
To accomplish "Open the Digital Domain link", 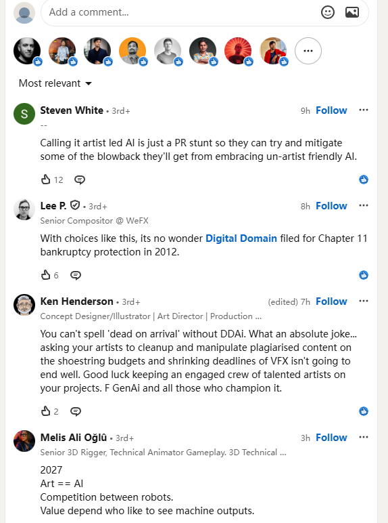I will click(241, 238).
